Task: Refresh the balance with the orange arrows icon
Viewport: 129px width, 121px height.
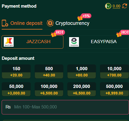Action: pos(125,6)
